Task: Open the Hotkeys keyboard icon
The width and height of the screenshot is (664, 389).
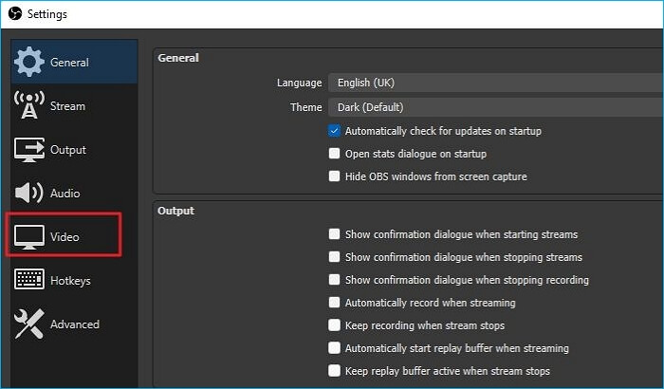Action: click(28, 279)
